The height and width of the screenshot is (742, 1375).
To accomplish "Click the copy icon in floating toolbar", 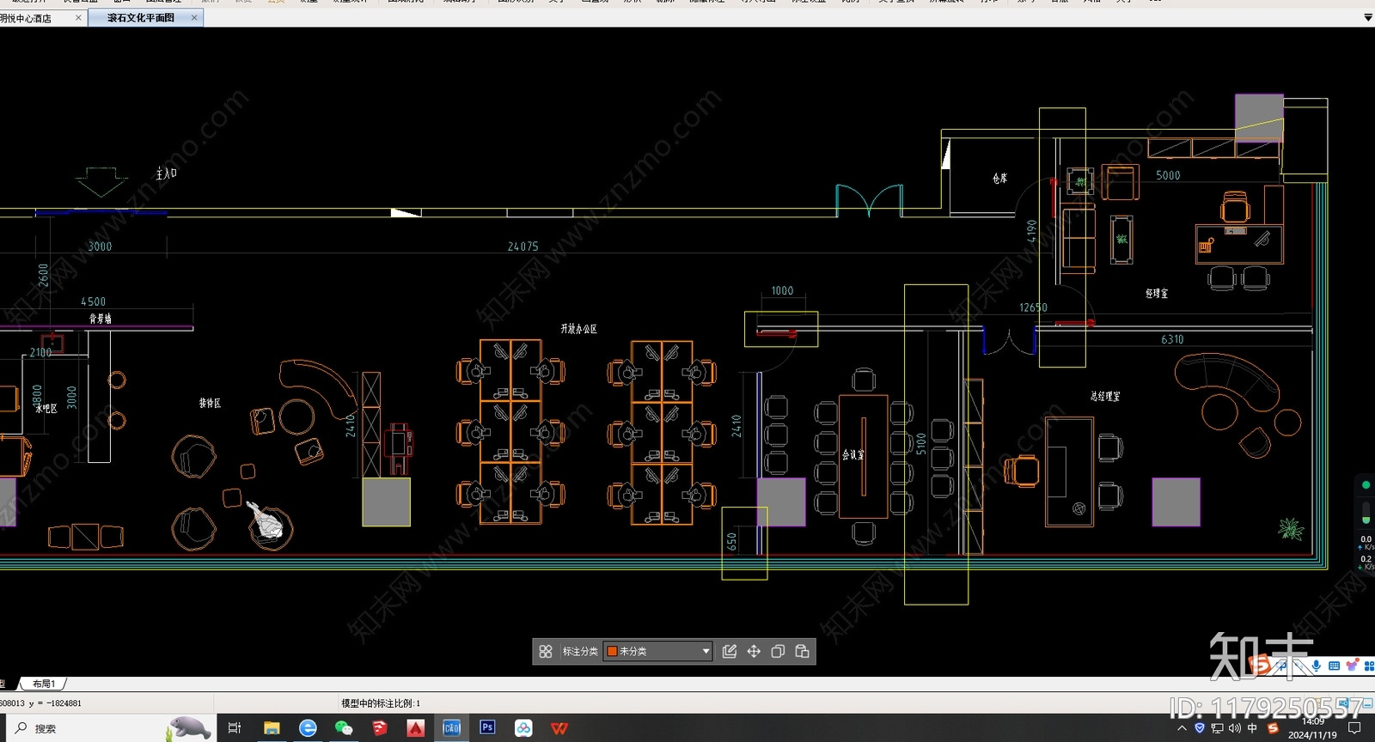I will click(778, 652).
